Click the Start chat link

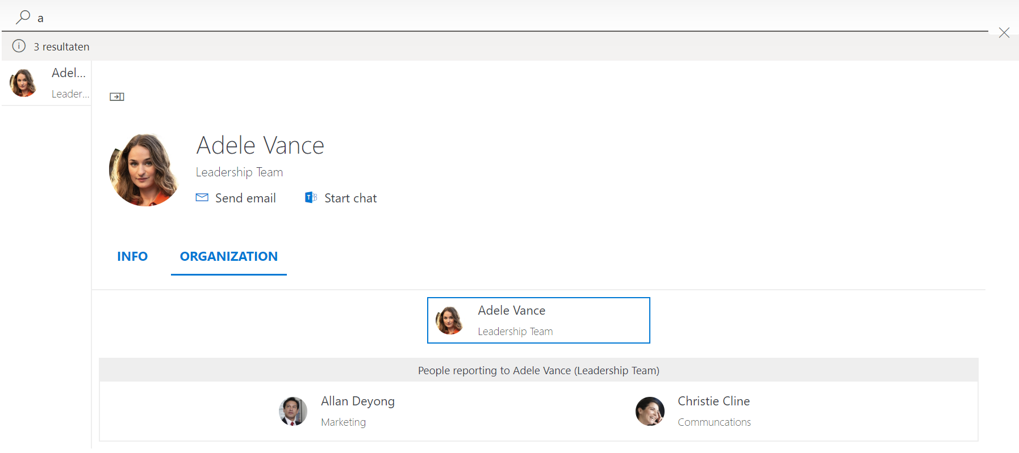pyautogui.click(x=350, y=198)
